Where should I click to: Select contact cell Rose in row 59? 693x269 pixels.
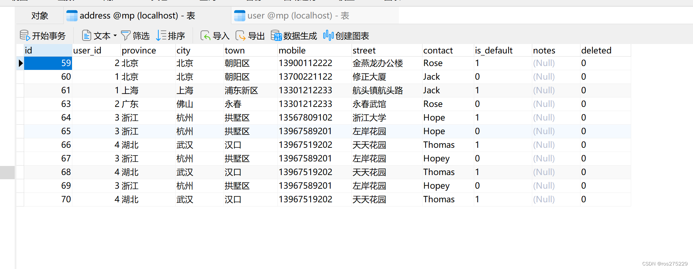point(448,63)
